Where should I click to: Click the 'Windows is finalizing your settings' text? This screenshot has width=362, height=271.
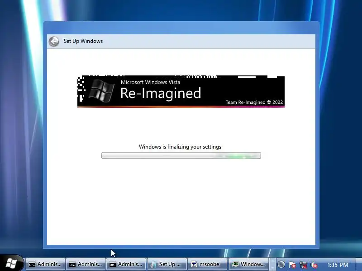180,147
